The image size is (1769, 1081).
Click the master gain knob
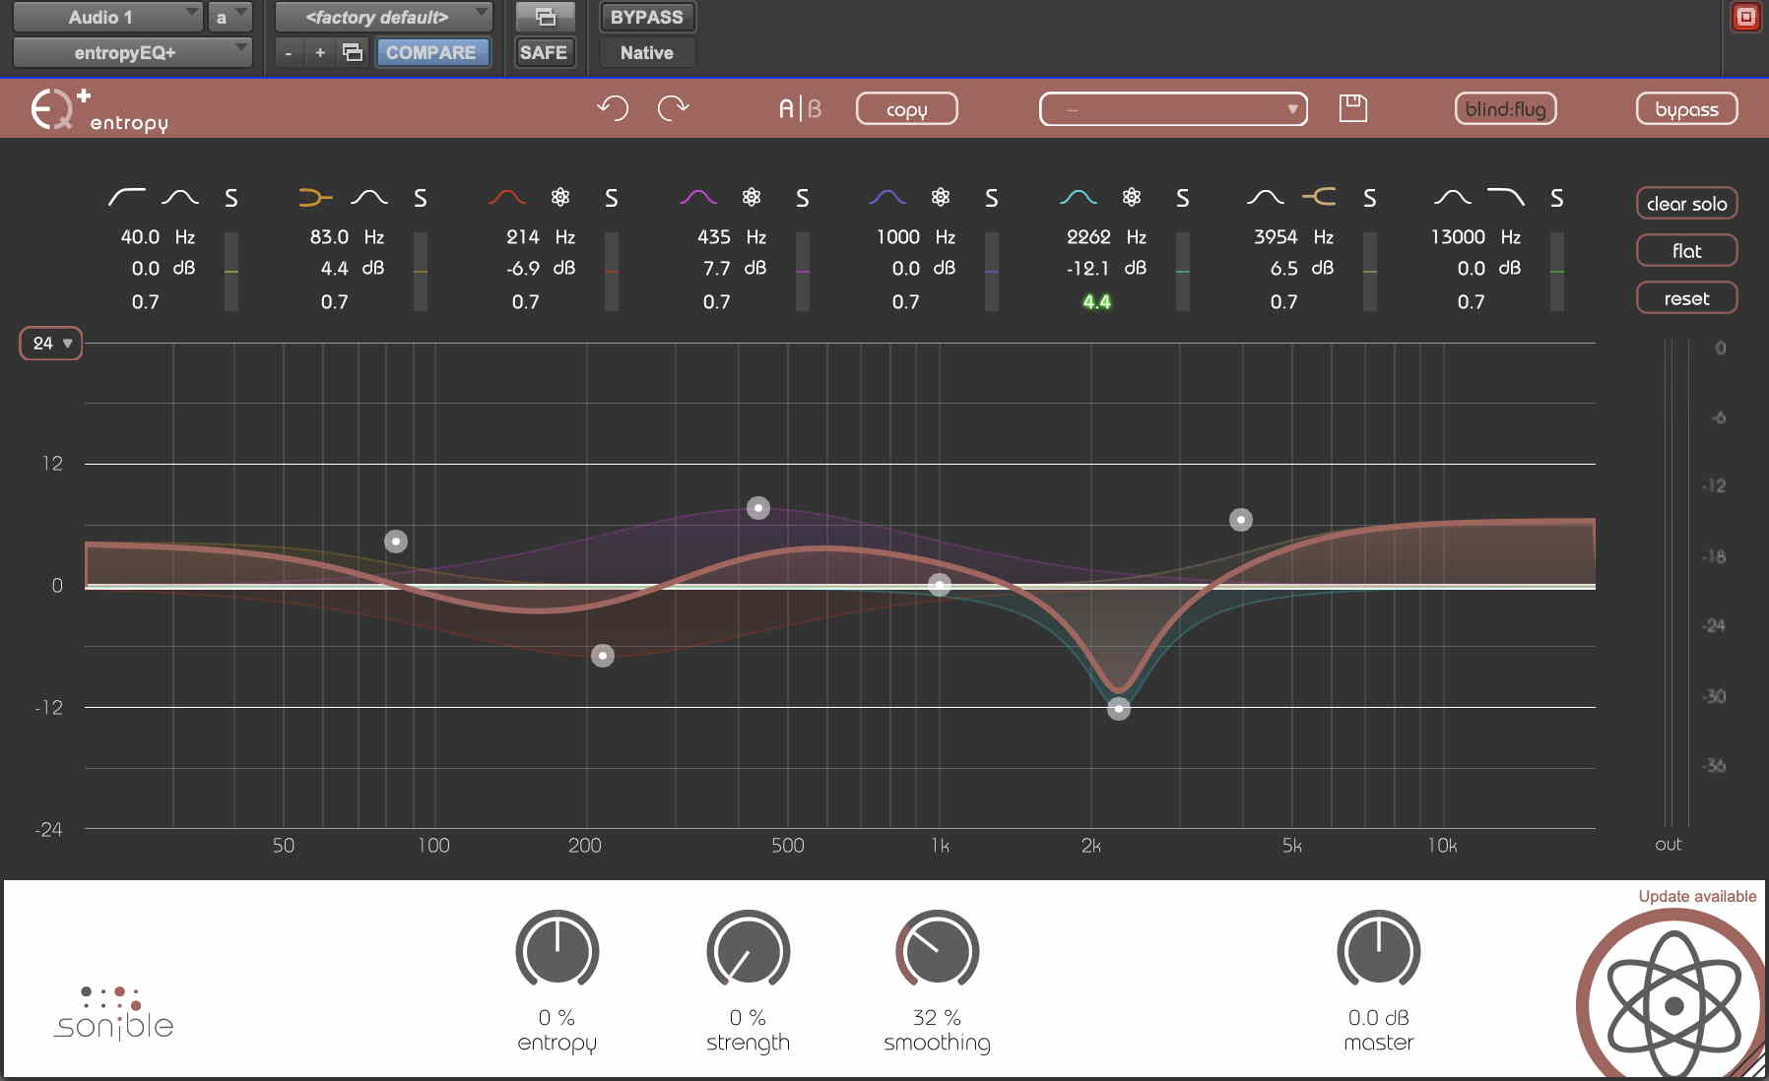(1379, 950)
